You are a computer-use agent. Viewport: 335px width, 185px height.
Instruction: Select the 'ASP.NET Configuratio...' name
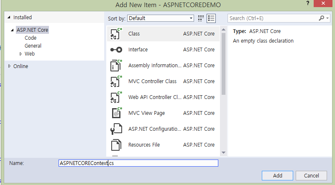coord(155,129)
